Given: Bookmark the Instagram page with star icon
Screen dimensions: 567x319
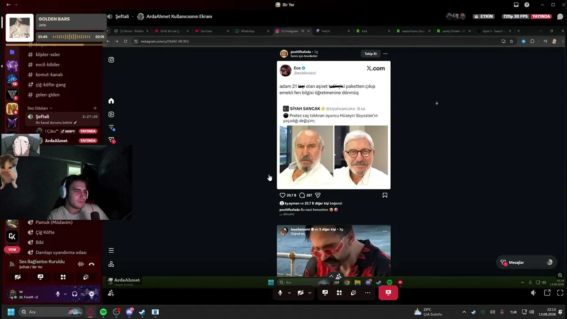Looking at the screenshot, I should click(x=511, y=41).
